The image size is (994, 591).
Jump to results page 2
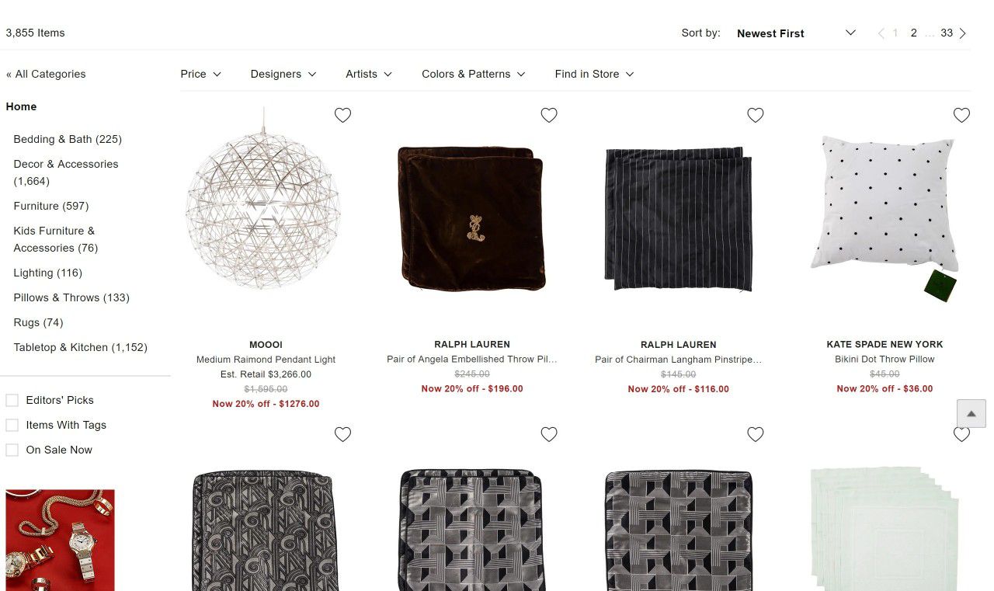click(x=914, y=33)
